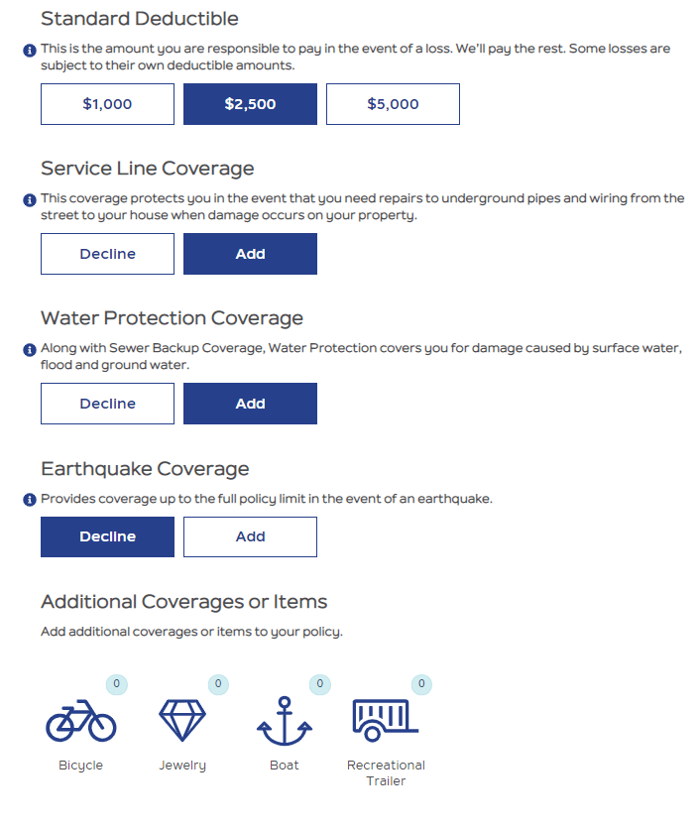Add Service Line Coverage to the policy
Viewport: 699px width, 828px height.
pos(250,254)
